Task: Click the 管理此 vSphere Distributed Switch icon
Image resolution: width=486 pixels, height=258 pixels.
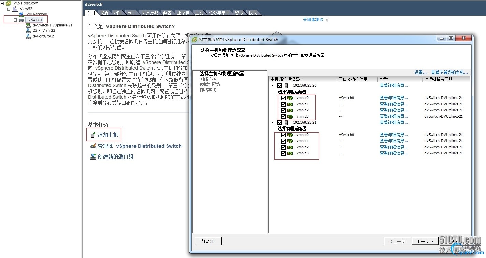Action: [93, 146]
